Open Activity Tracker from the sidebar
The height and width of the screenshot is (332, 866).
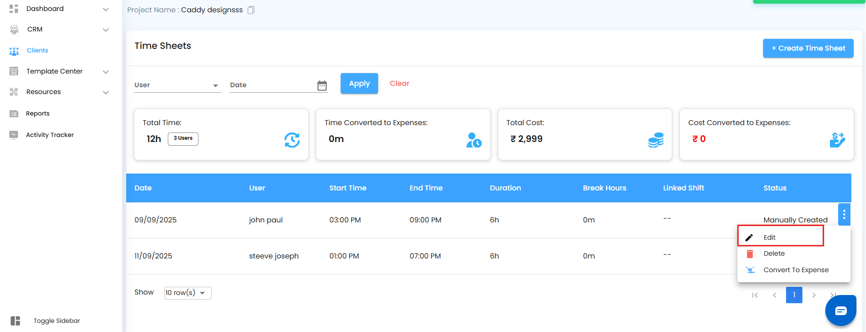(50, 135)
